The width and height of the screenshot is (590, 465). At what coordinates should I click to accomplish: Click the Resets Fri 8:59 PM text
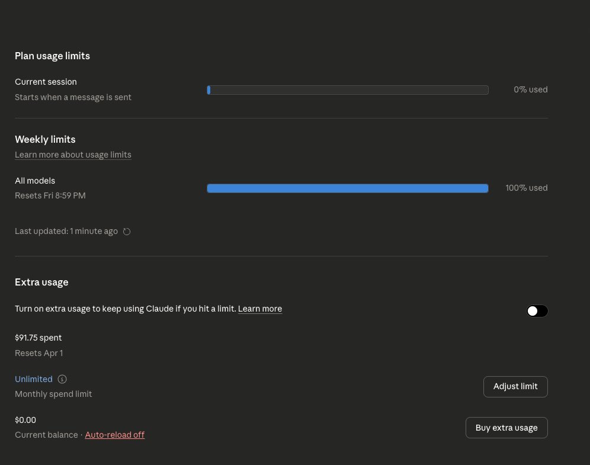tap(50, 195)
